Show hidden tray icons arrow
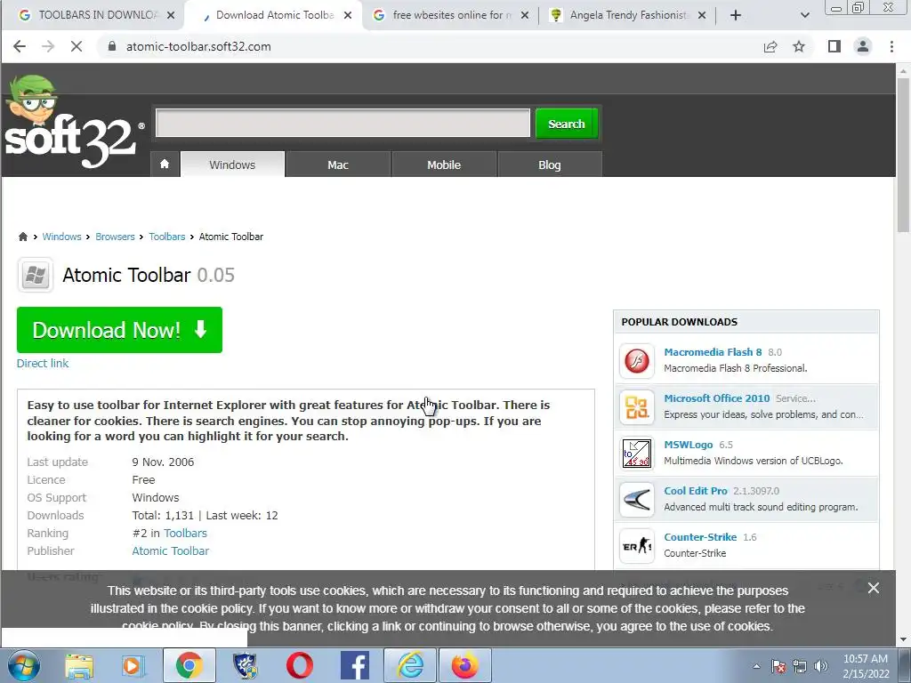 click(x=756, y=667)
